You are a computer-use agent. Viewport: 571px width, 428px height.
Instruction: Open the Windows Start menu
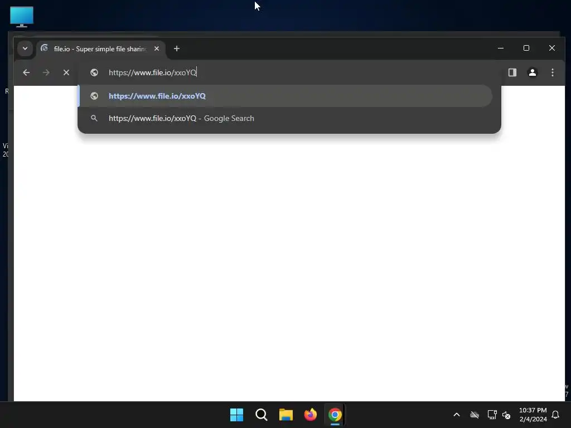pyautogui.click(x=236, y=415)
